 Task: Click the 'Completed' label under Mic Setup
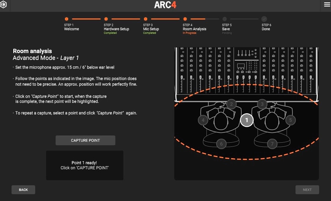[149, 33]
